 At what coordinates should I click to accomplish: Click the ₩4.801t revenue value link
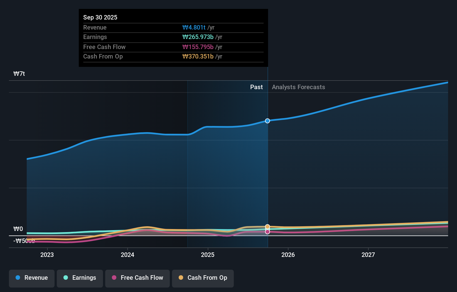194,28
